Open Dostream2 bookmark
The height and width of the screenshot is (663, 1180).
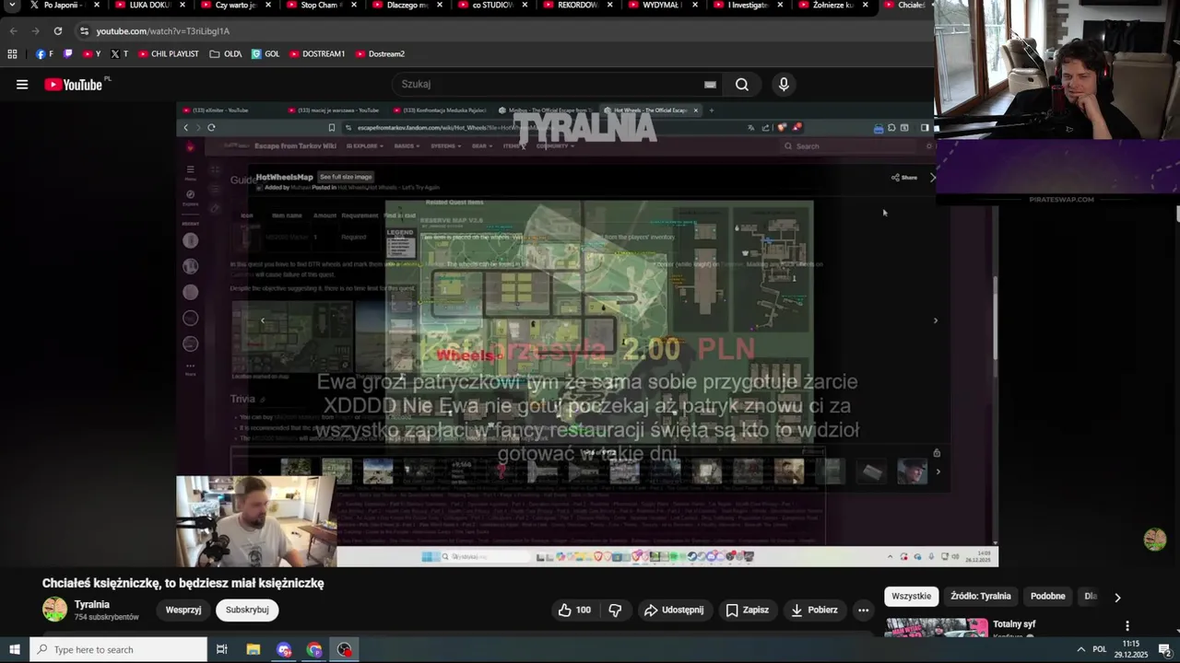click(380, 54)
